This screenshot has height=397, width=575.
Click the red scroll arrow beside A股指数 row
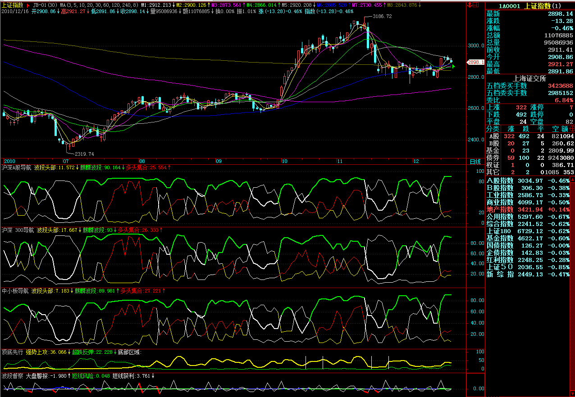(572, 180)
